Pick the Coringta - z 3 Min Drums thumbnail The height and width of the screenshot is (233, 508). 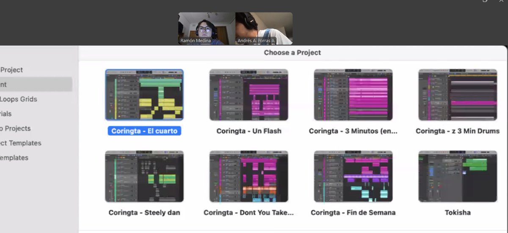coord(458,95)
